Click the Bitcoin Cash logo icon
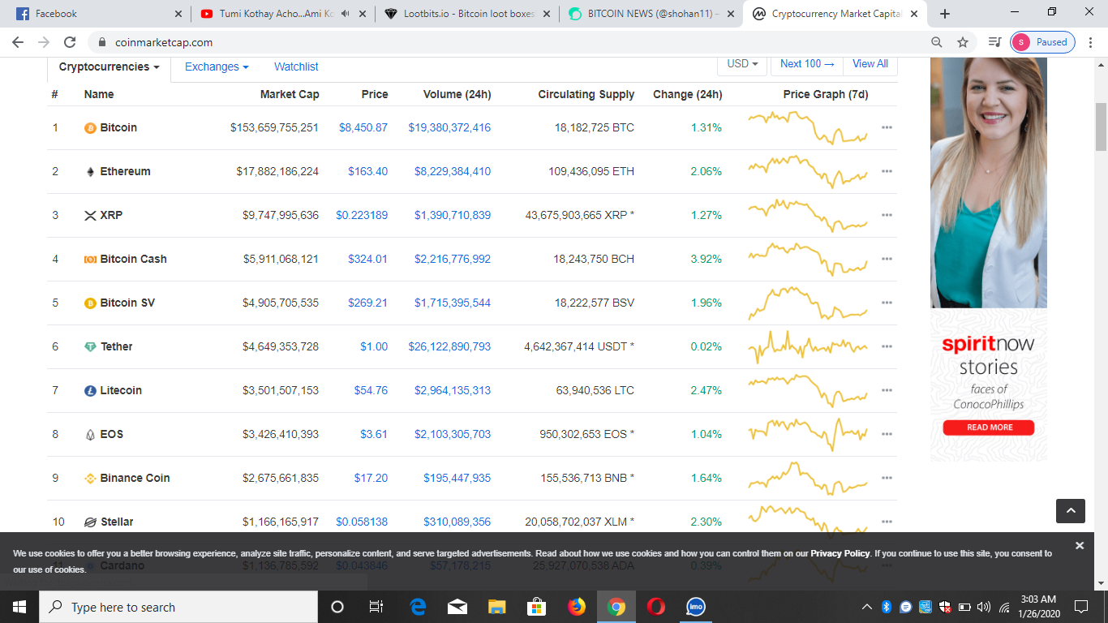The height and width of the screenshot is (623, 1108). (90, 260)
